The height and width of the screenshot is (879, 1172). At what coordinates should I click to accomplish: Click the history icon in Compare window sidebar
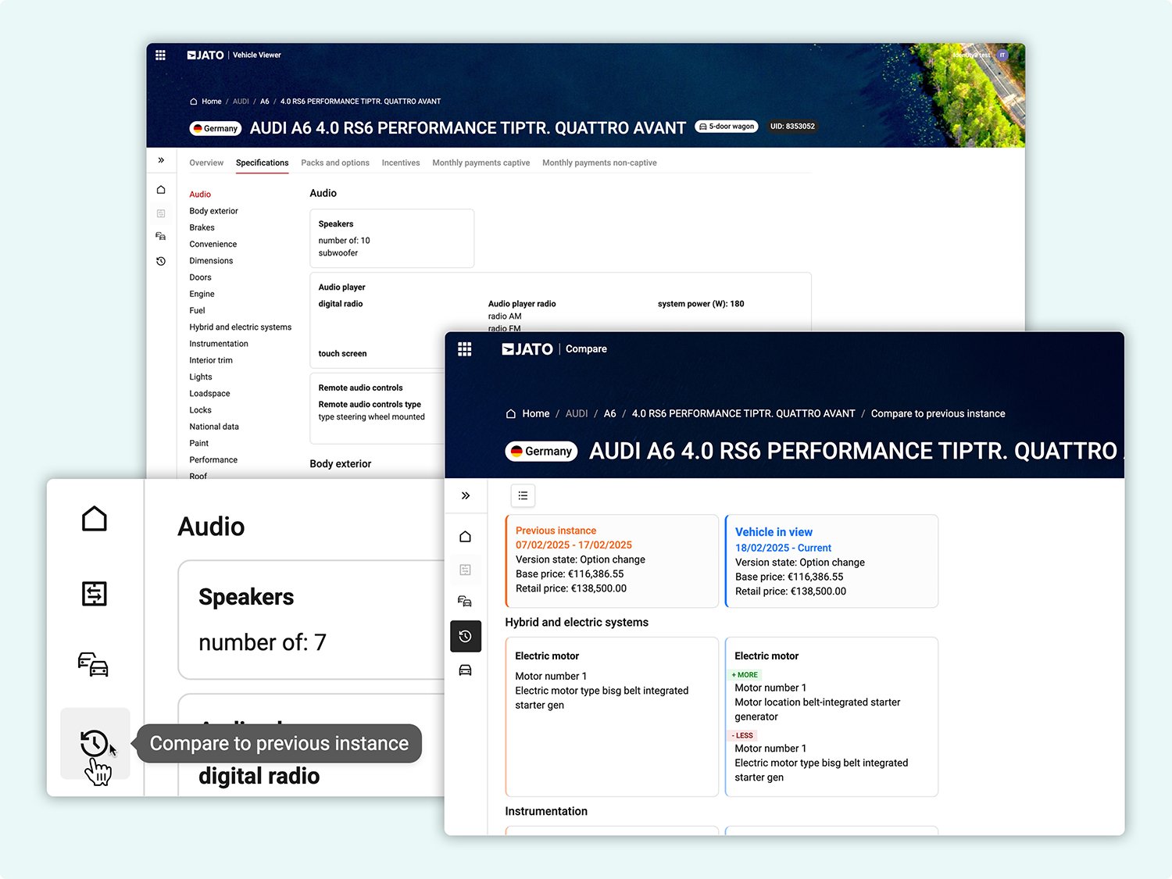[465, 636]
